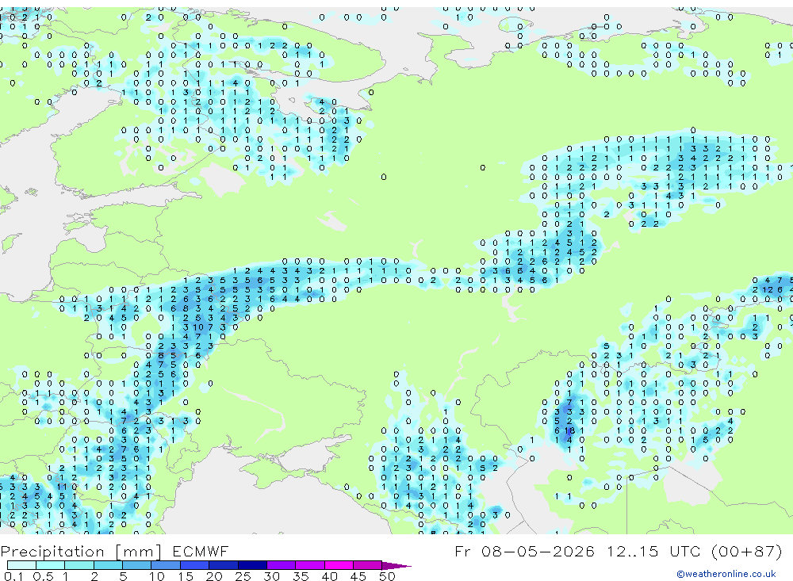This screenshot has width=793, height=581.
Task: Click the '18' precipitation value on the map
Action: click(569, 431)
